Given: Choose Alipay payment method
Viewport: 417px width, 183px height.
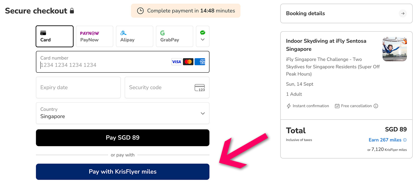Looking at the screenshot, I should [x=135, y=36].
